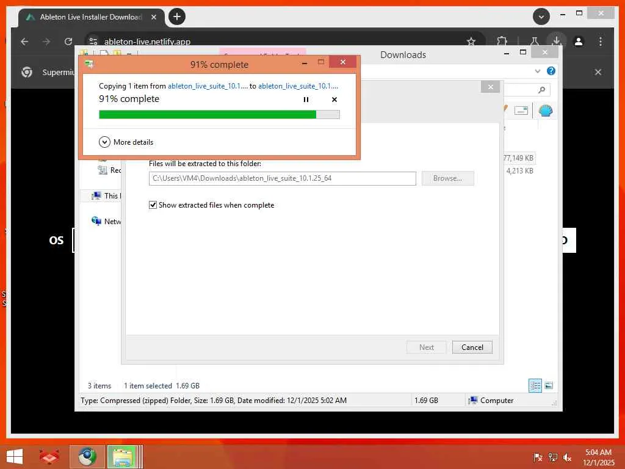Screen dimensions: 625x469
Task: Click the Computer status bar entry
Action: click(x=491, y=401)
